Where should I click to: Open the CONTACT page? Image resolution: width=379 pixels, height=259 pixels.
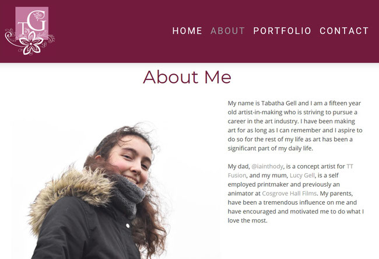(344, 31)
